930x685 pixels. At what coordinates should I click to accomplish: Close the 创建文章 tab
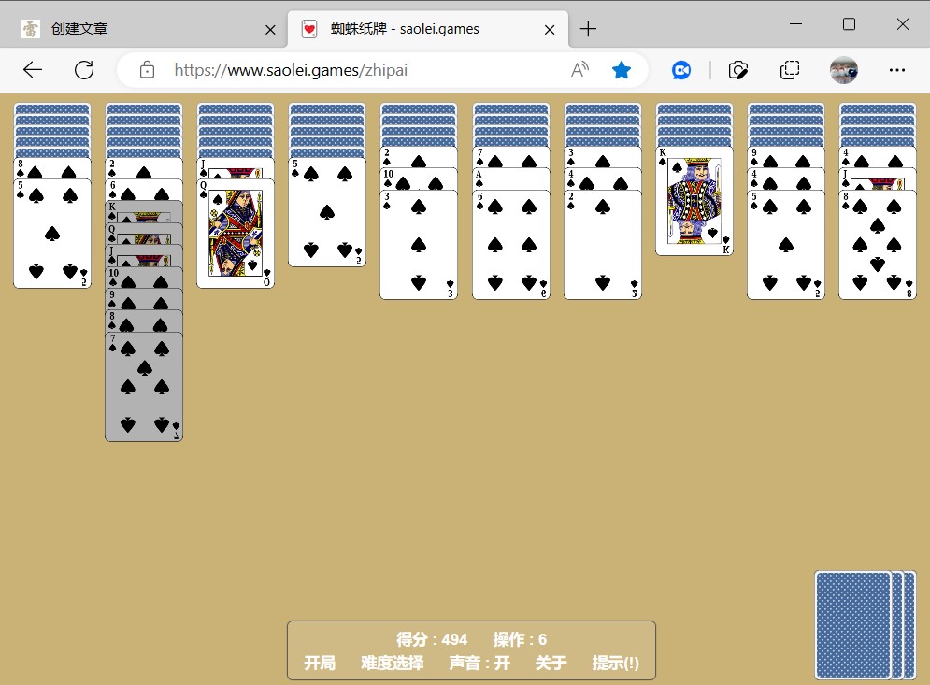tap(270, 30)
